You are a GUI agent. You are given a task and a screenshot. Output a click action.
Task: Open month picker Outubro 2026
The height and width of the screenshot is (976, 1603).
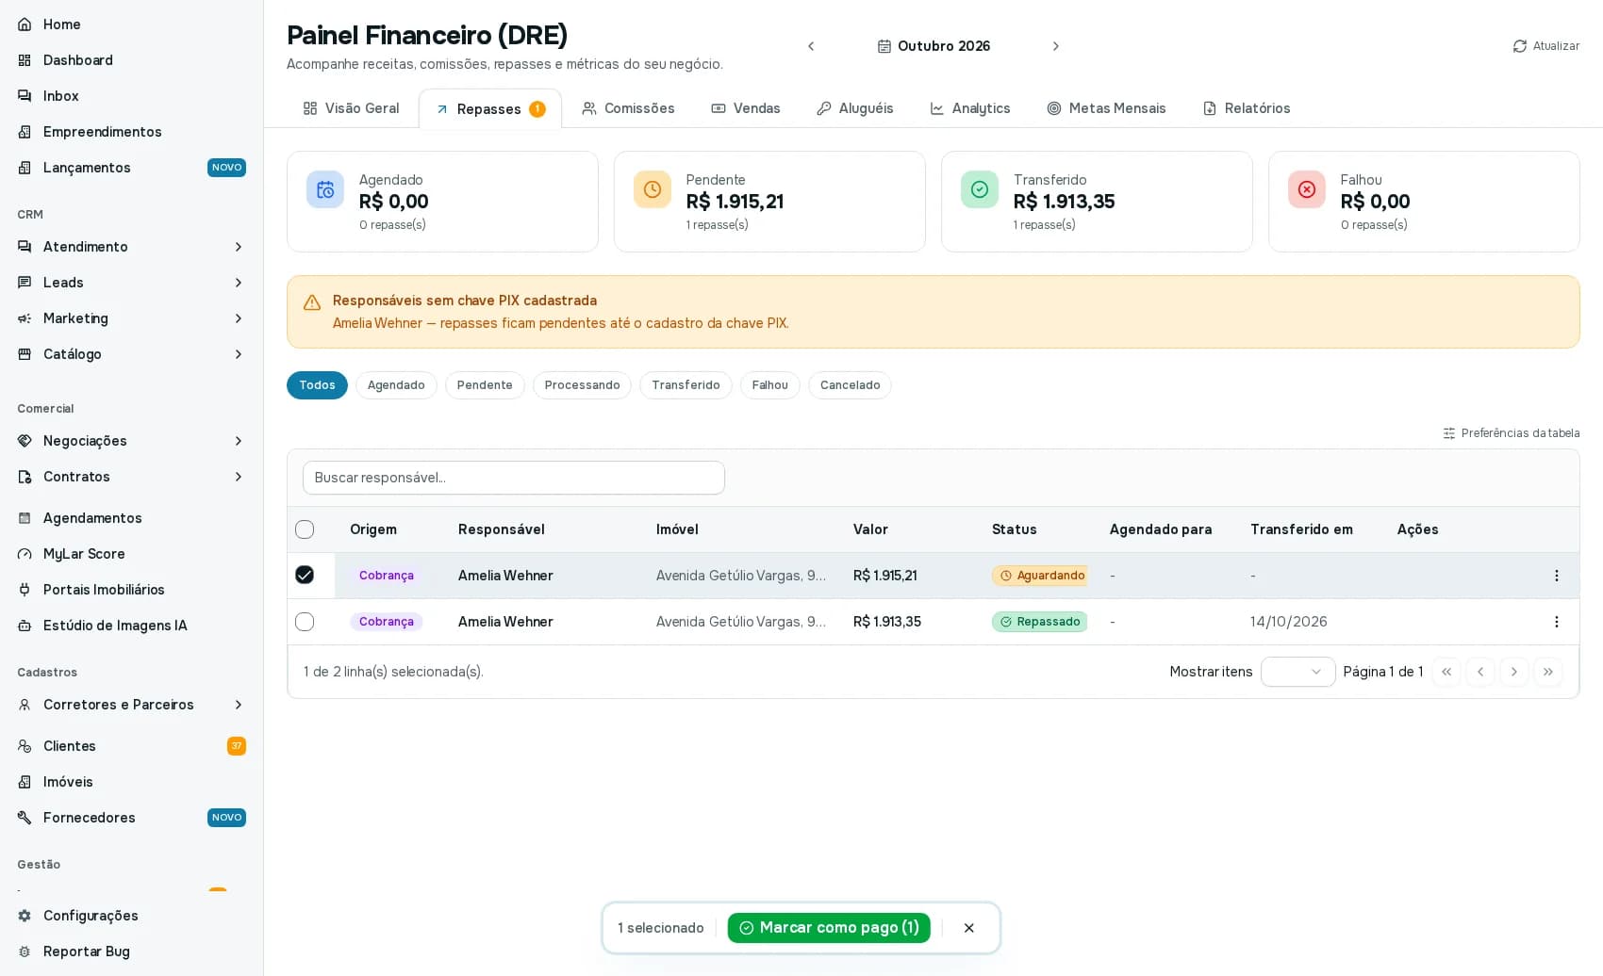(x=934, y=46)
